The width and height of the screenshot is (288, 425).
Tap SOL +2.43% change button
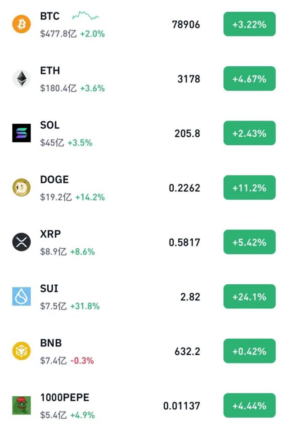pos(249,133)
